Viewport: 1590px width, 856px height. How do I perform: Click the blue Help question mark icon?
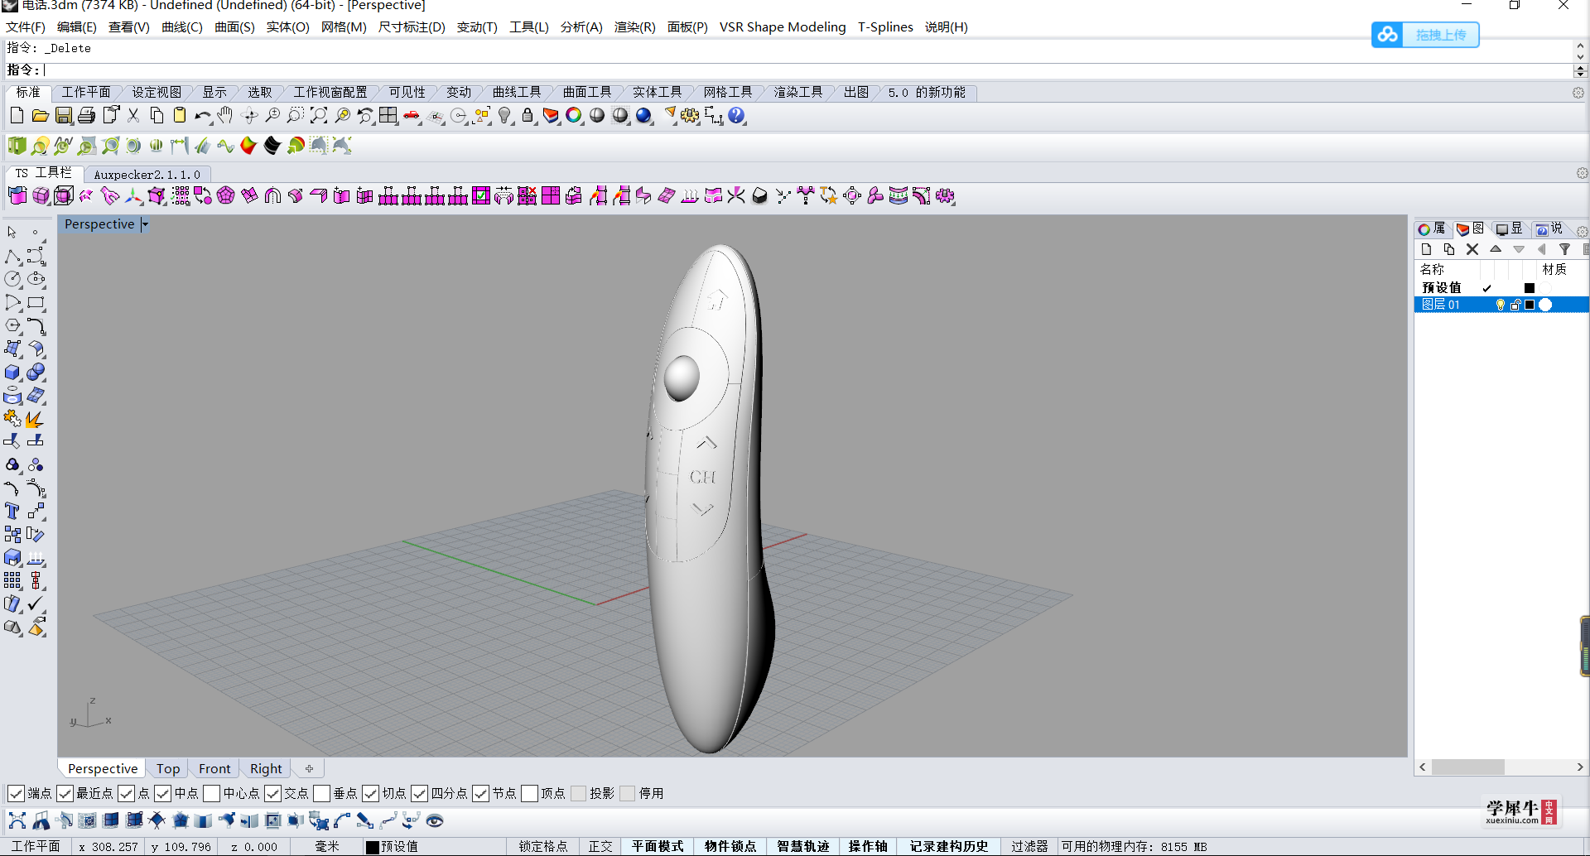(736, 116)
